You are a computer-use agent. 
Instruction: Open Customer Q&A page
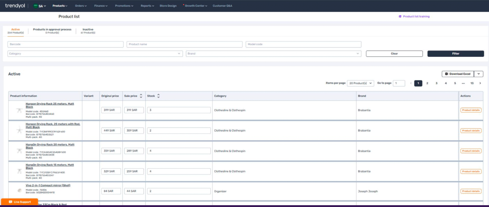pyautogui.click(x=222, y=6)
